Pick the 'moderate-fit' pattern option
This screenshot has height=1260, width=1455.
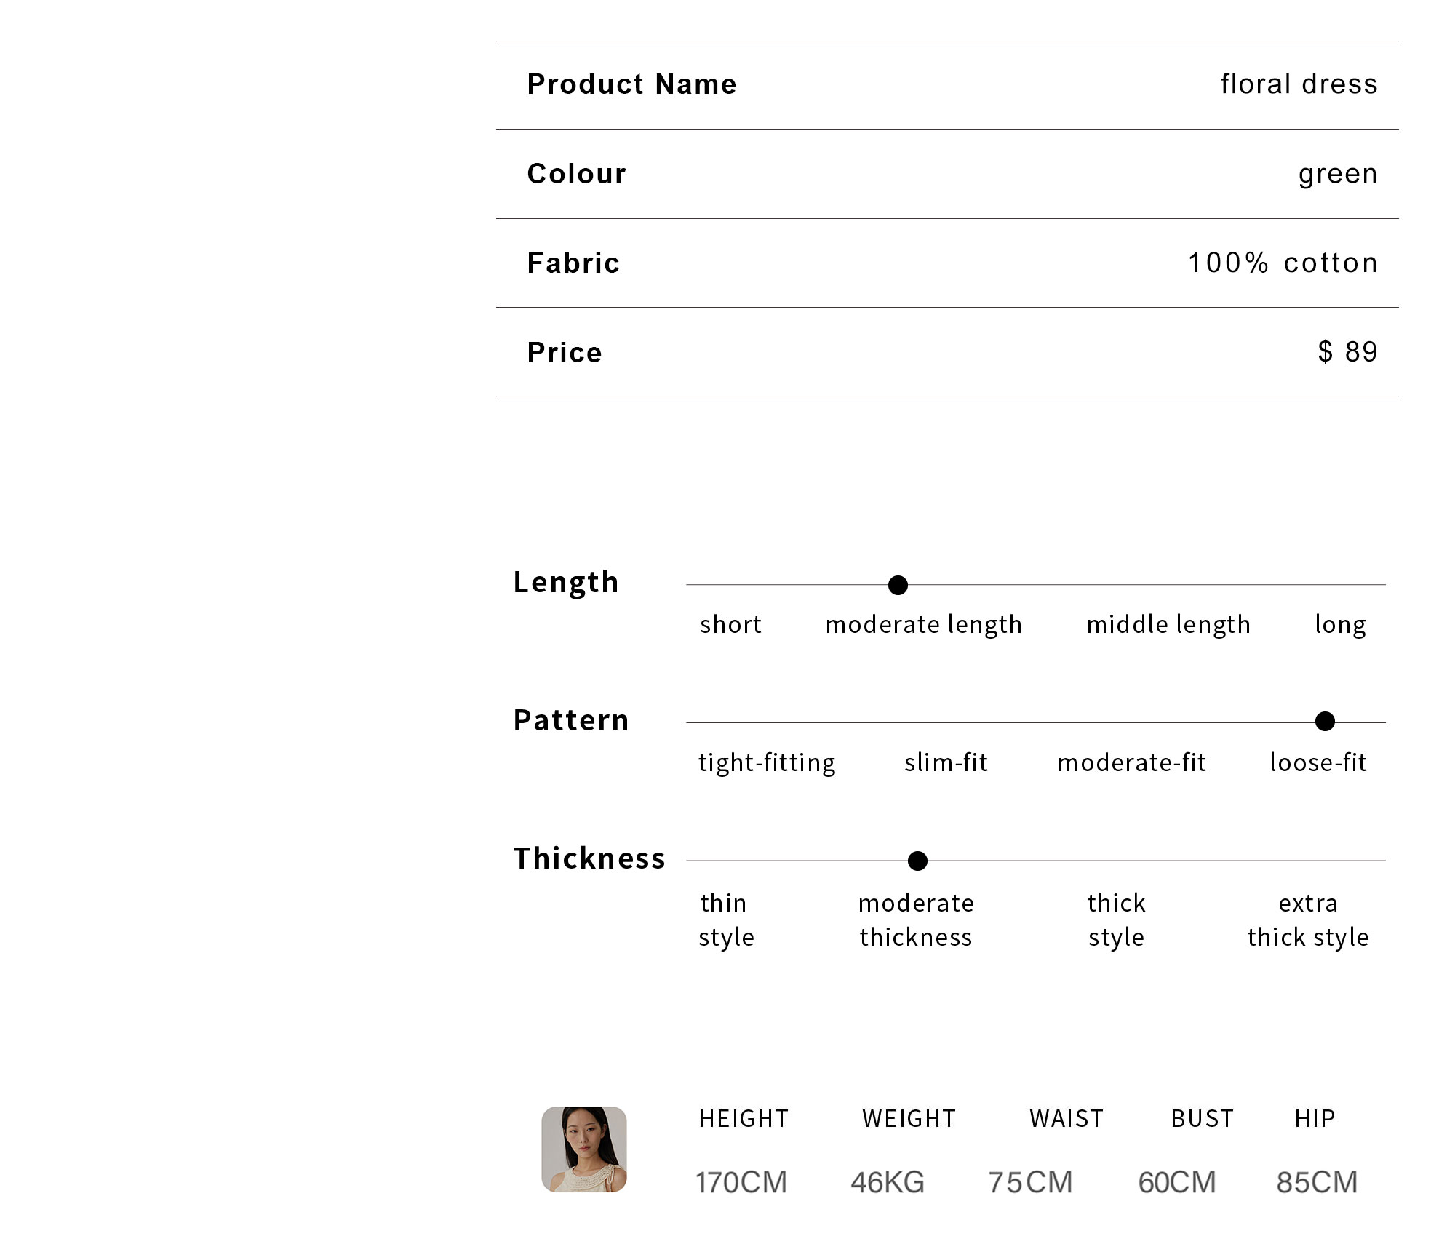1132,762
